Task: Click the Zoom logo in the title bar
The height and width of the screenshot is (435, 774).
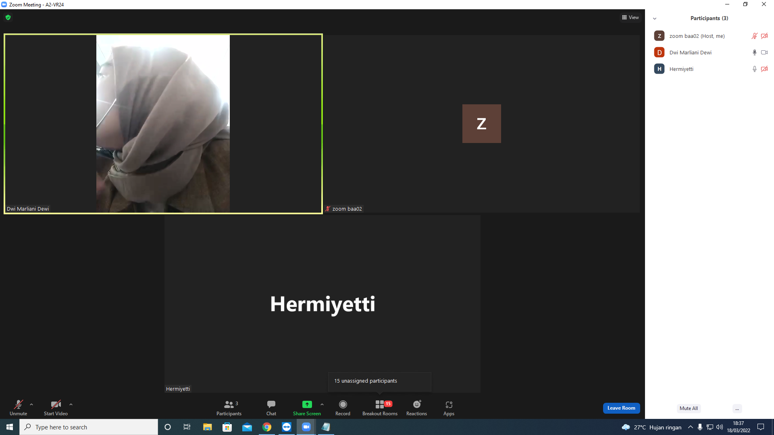Action: [x=4, y=4]
